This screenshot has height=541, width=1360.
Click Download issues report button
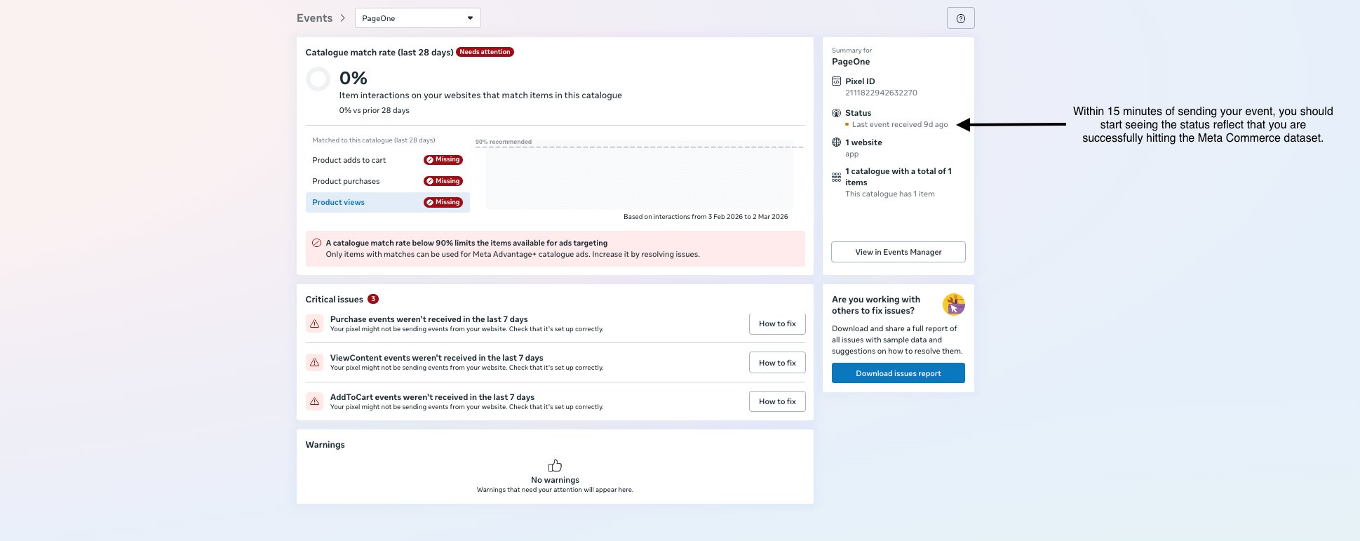click(898, 373)
